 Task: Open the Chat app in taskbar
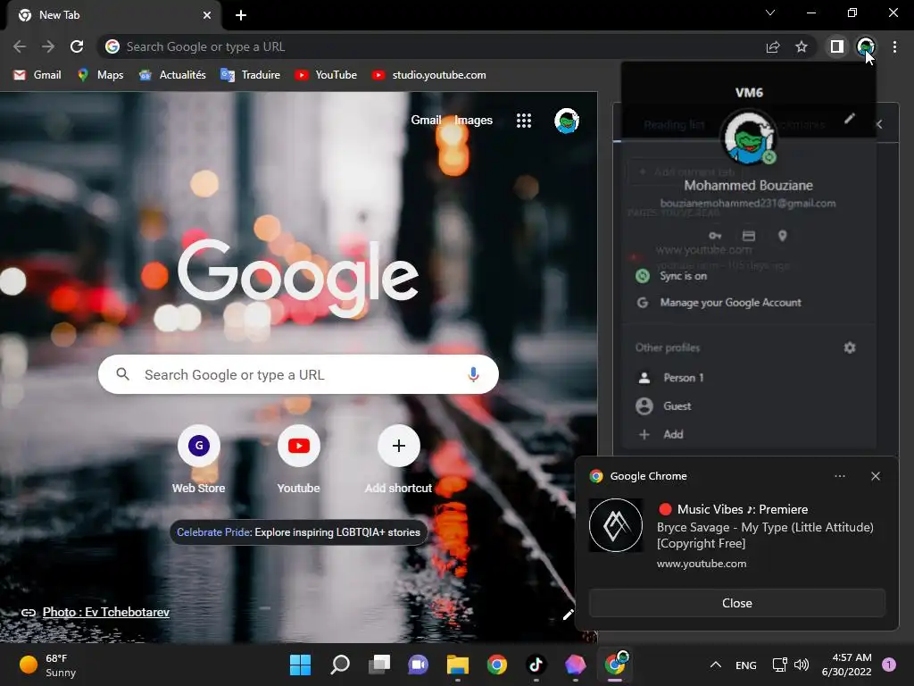pyautogui.click(x=418, y=665)
